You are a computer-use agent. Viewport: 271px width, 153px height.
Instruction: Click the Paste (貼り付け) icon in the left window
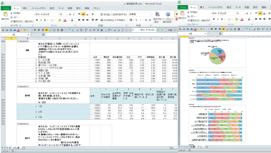point(5,14)
